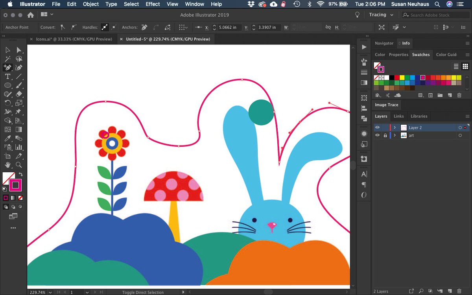Open the Object menu
The width and height of the screenshot is (472, 295).
tap(91, 4)
